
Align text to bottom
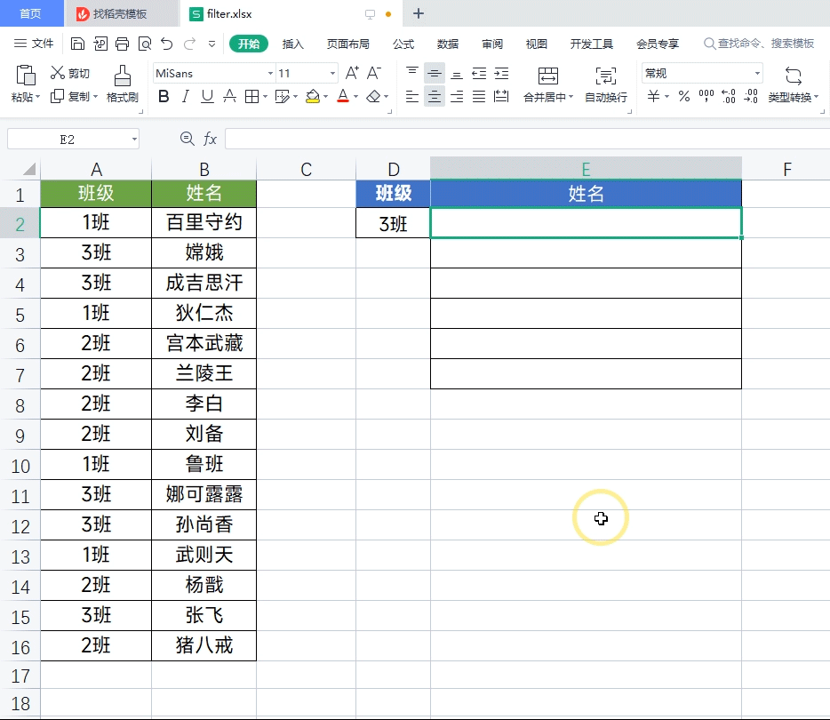pos(456,73)
